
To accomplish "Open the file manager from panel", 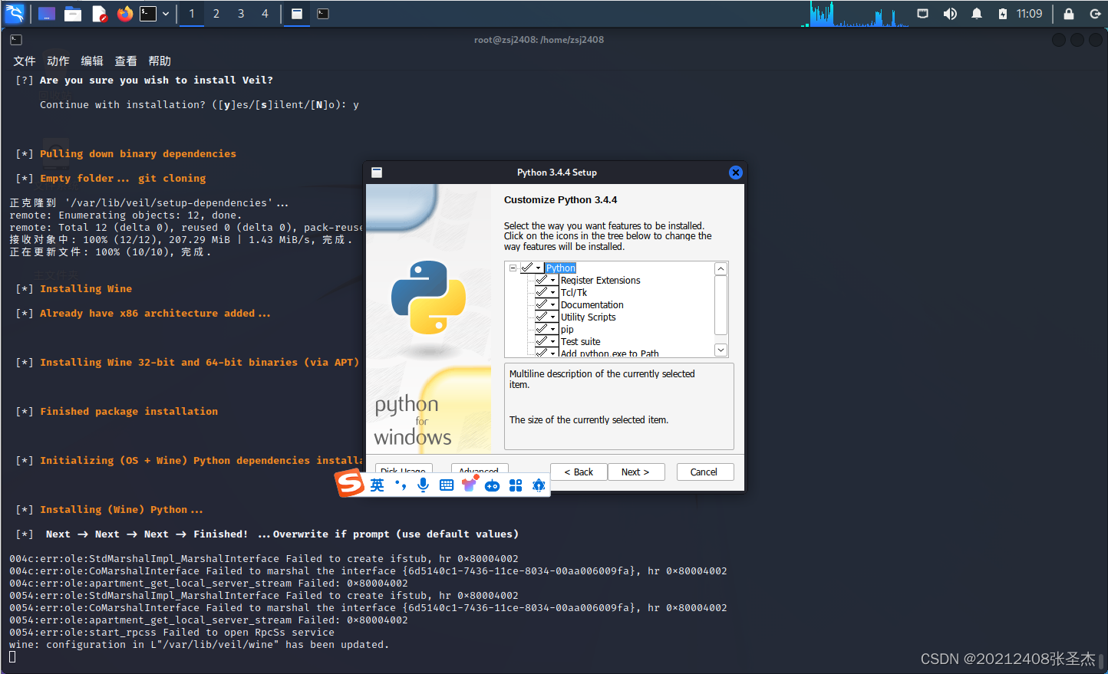I will click(73, 14).
